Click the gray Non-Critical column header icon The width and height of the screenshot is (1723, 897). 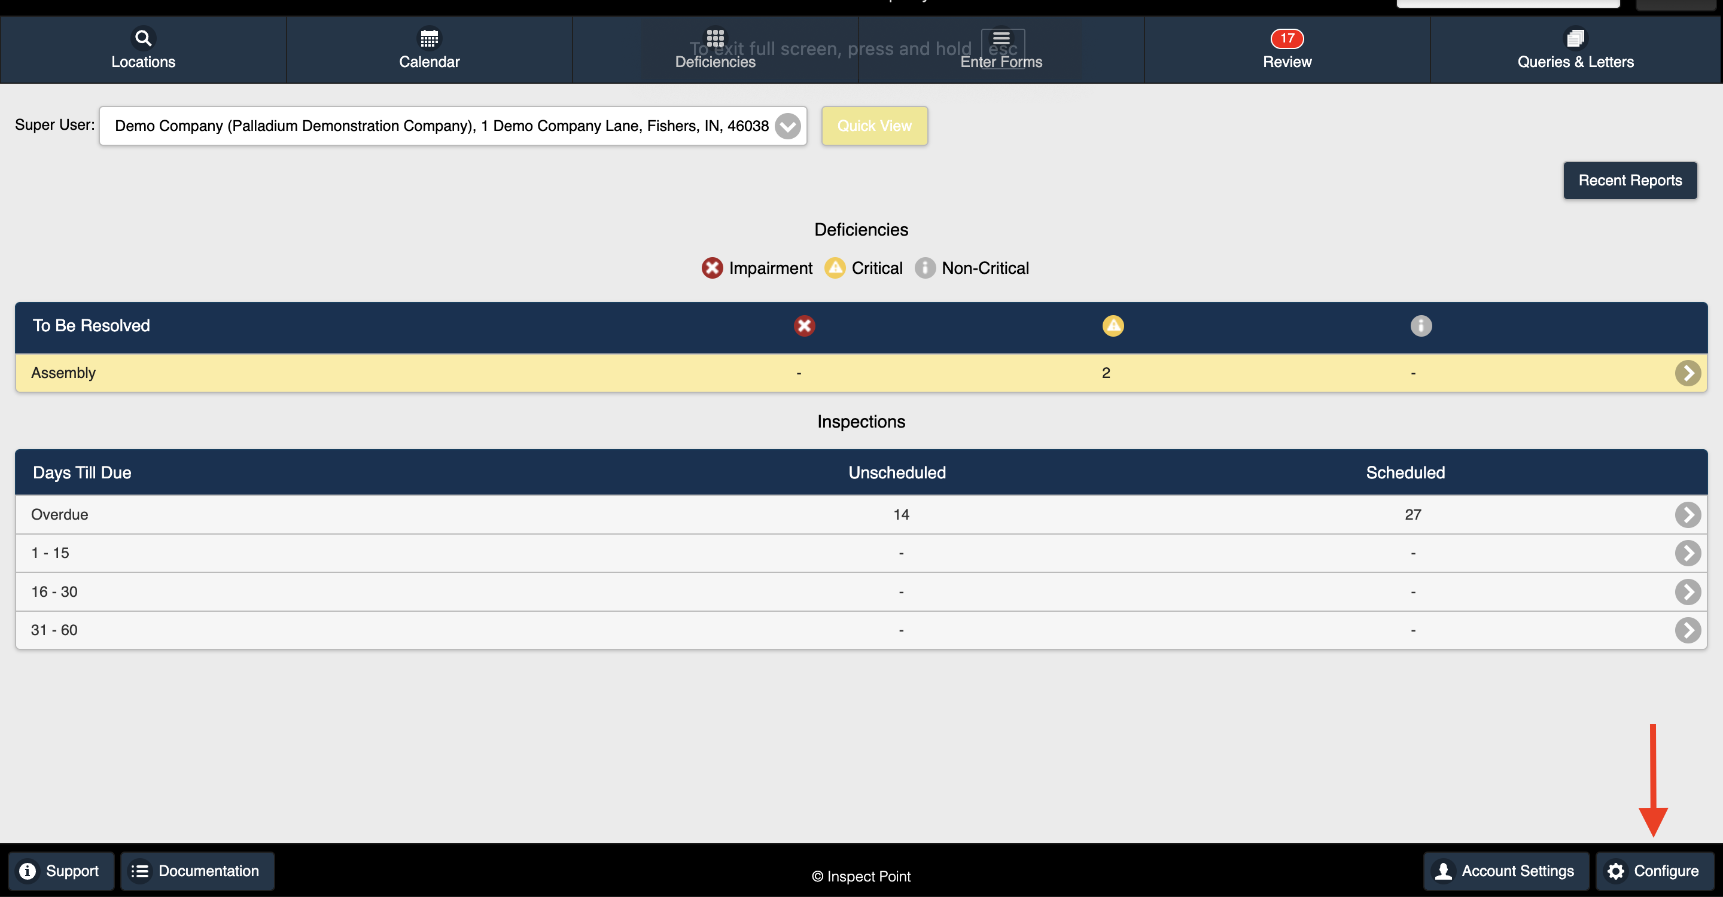pyautogui.click(x=1421, y=326)
